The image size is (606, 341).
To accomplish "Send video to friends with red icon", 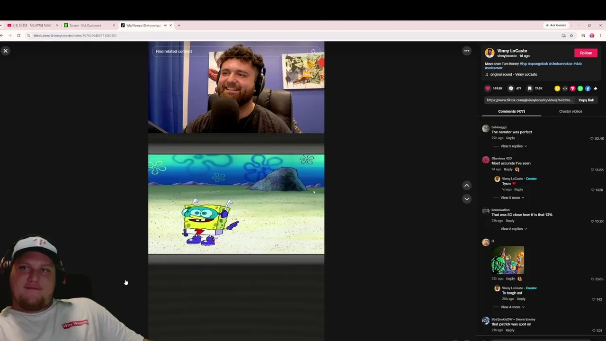I will (572, 89).
